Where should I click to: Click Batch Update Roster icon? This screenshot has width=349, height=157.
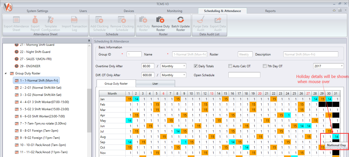181,20
